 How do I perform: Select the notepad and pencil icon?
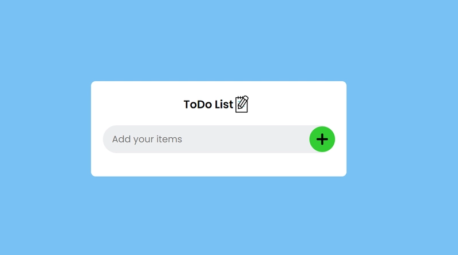pos(242,104)
